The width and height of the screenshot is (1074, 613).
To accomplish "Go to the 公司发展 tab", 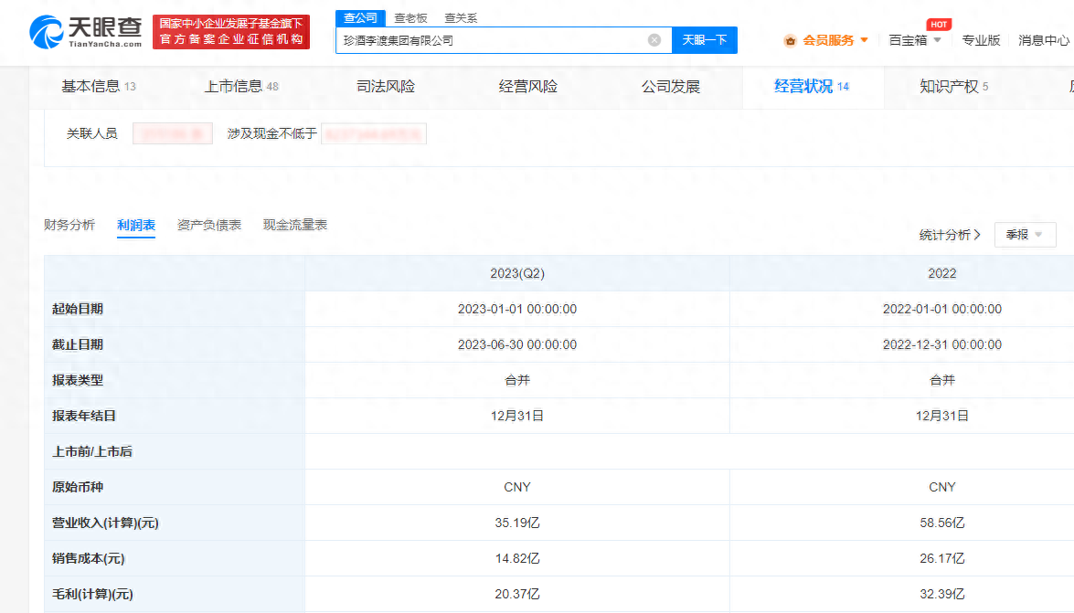I will click(671, 86).
